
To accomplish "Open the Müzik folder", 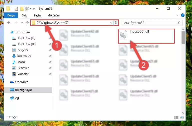I will point(19,62).
